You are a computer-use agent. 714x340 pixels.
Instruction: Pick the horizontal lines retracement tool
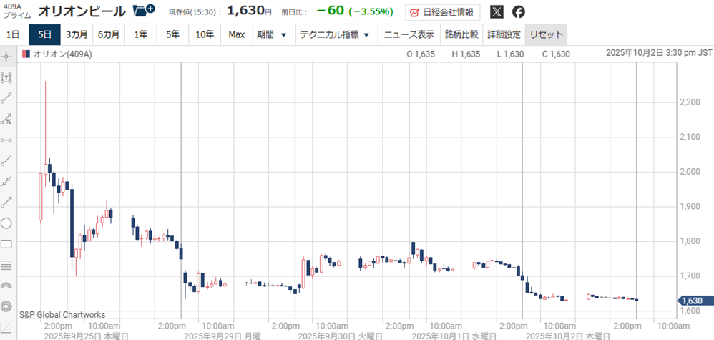(6, 264)
